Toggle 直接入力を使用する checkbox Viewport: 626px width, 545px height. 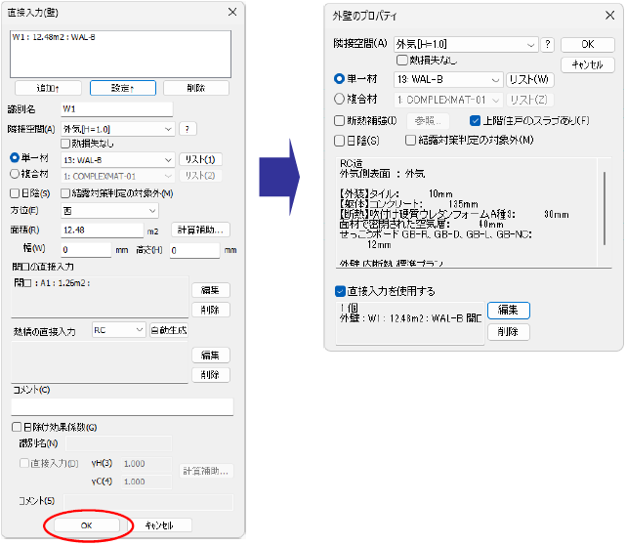(x=340, y=291)
